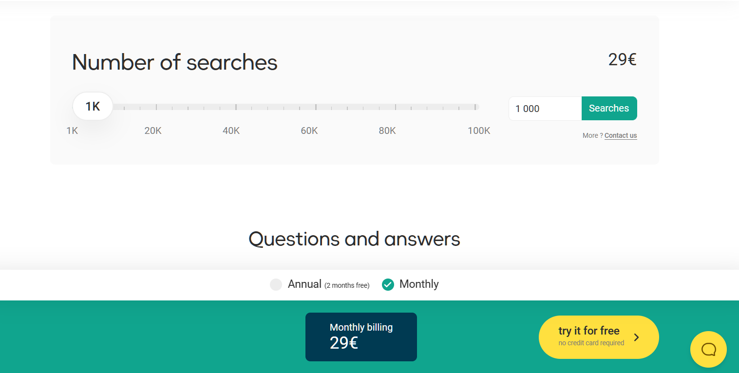739x373 pixels.
Task: Click the 60K label under the slider
Action: [x=309, y=131]
